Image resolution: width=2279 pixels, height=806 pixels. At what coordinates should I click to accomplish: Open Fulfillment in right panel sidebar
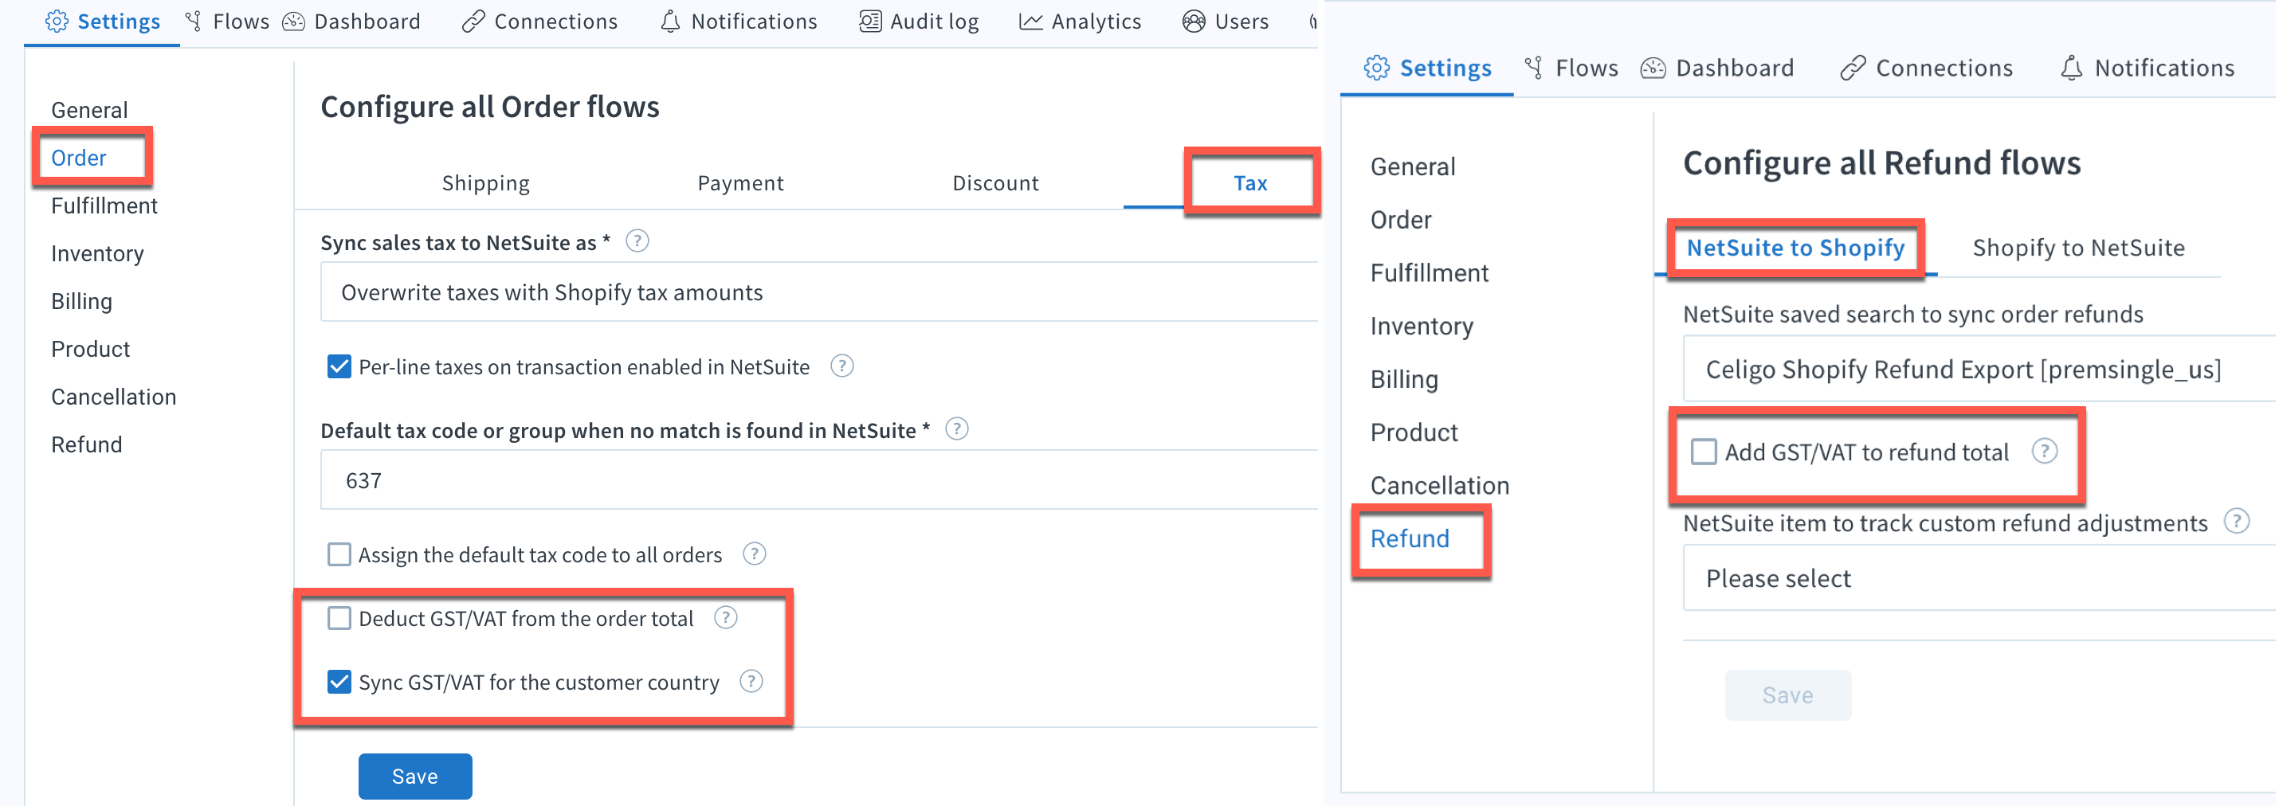(1429, 272)
